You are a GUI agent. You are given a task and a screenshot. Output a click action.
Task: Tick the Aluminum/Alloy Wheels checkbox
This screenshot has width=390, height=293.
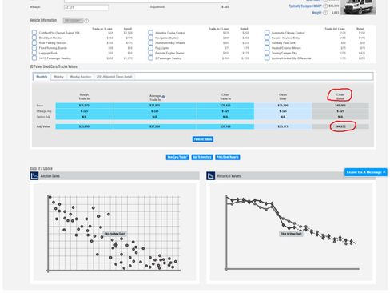[x=151, y=42]
